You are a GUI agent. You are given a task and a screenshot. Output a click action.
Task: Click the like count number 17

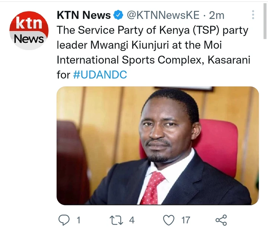[186, 220]
